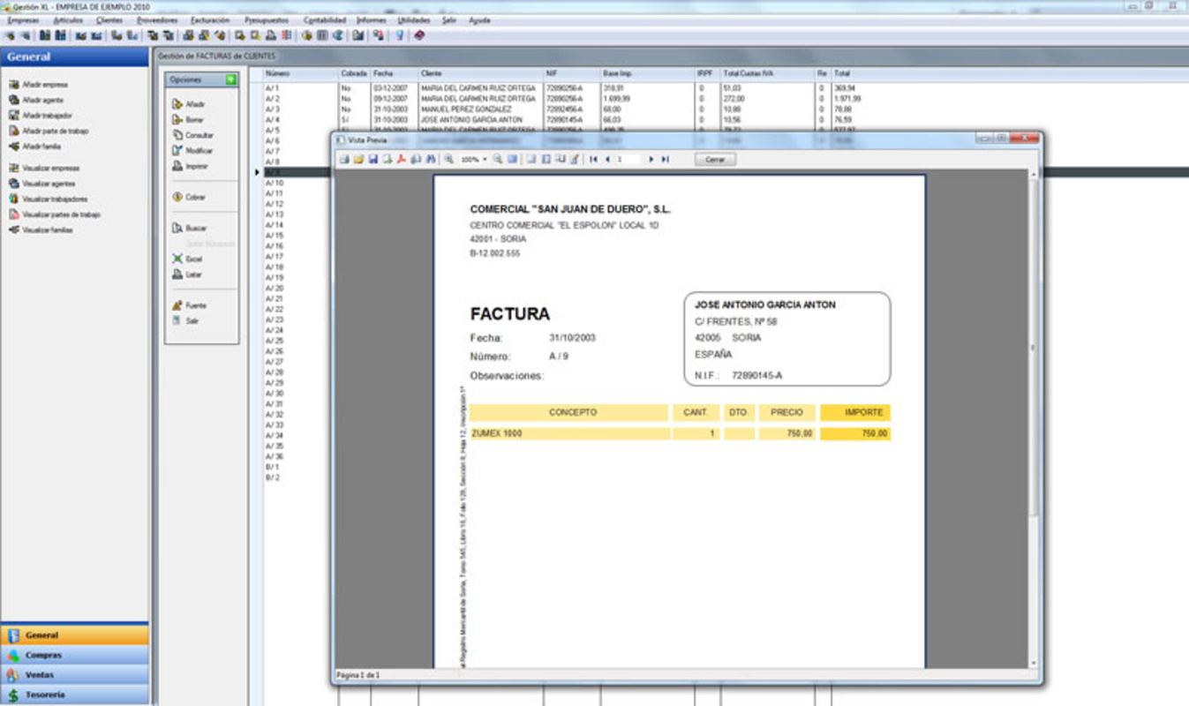This screenshot has height=706, width=1189.
Task: Click the page number field in Vista Previa
Action: click(628, 160)
